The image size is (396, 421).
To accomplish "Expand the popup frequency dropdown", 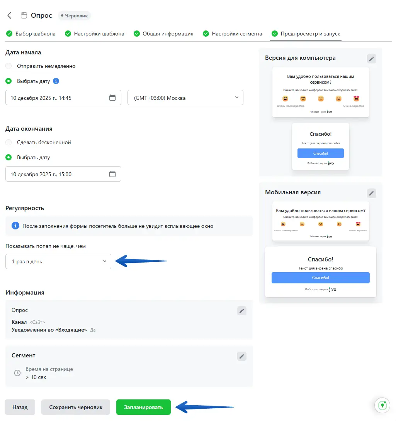I will coord(58,261).
